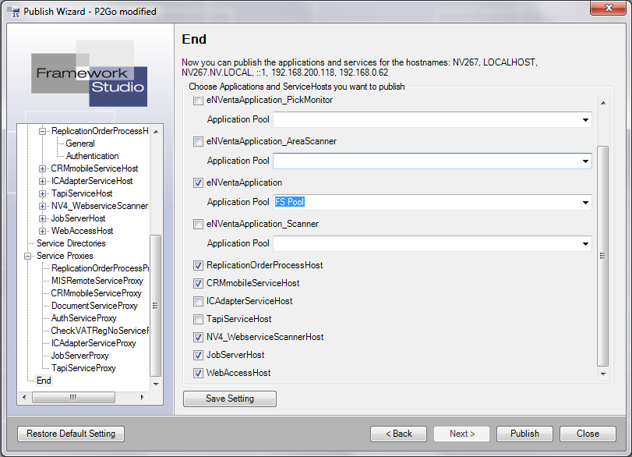632x457 pixels.
Task: Expand the TapiServiceHost tree node
Action: coord(42,193)
